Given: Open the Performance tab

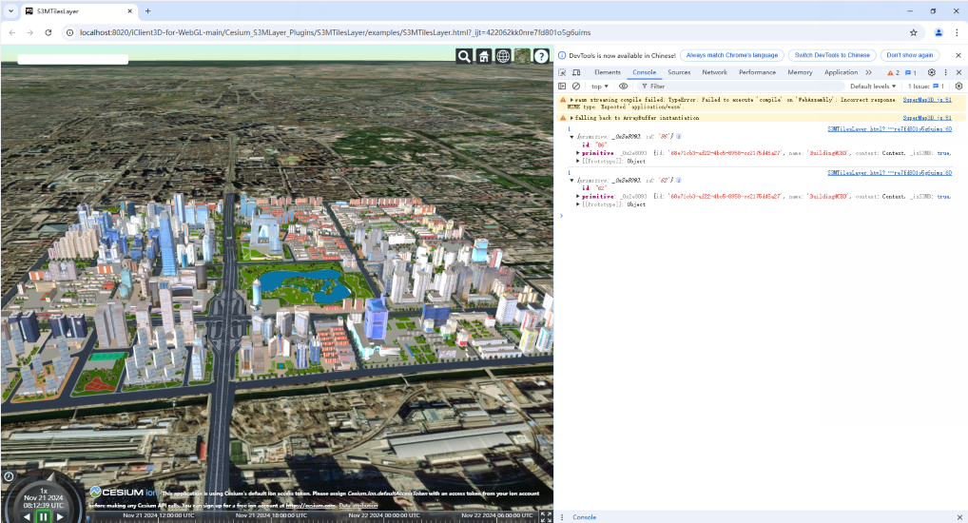Looking at the screenshot, I should tap(758, 72).
